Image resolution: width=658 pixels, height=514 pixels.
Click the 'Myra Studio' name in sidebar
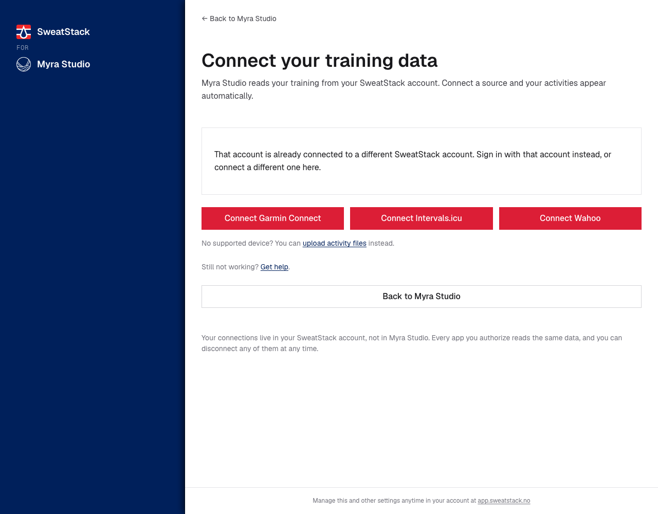coord(64,64)
